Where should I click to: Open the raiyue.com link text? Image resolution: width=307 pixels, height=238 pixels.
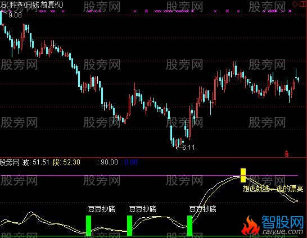tap(282, 232)
